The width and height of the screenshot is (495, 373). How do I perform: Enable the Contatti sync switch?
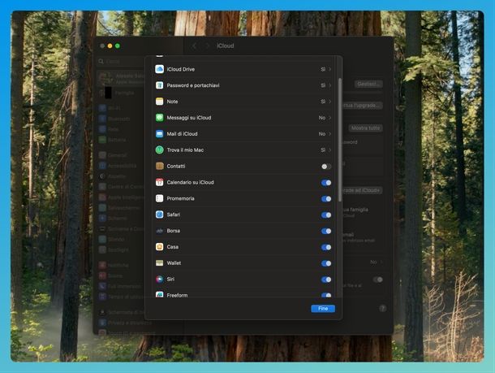(x=326, y=166)
